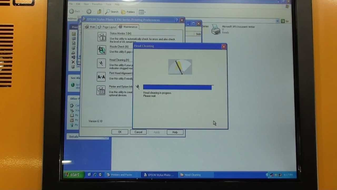Click the Back navigation arrow icon
The height and width of the screenshot is (190, 337).
click(x=72, y=12)
